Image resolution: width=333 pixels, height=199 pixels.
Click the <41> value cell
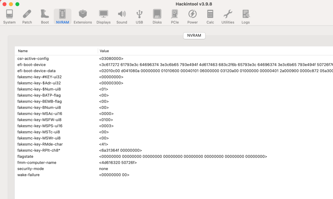104,144
